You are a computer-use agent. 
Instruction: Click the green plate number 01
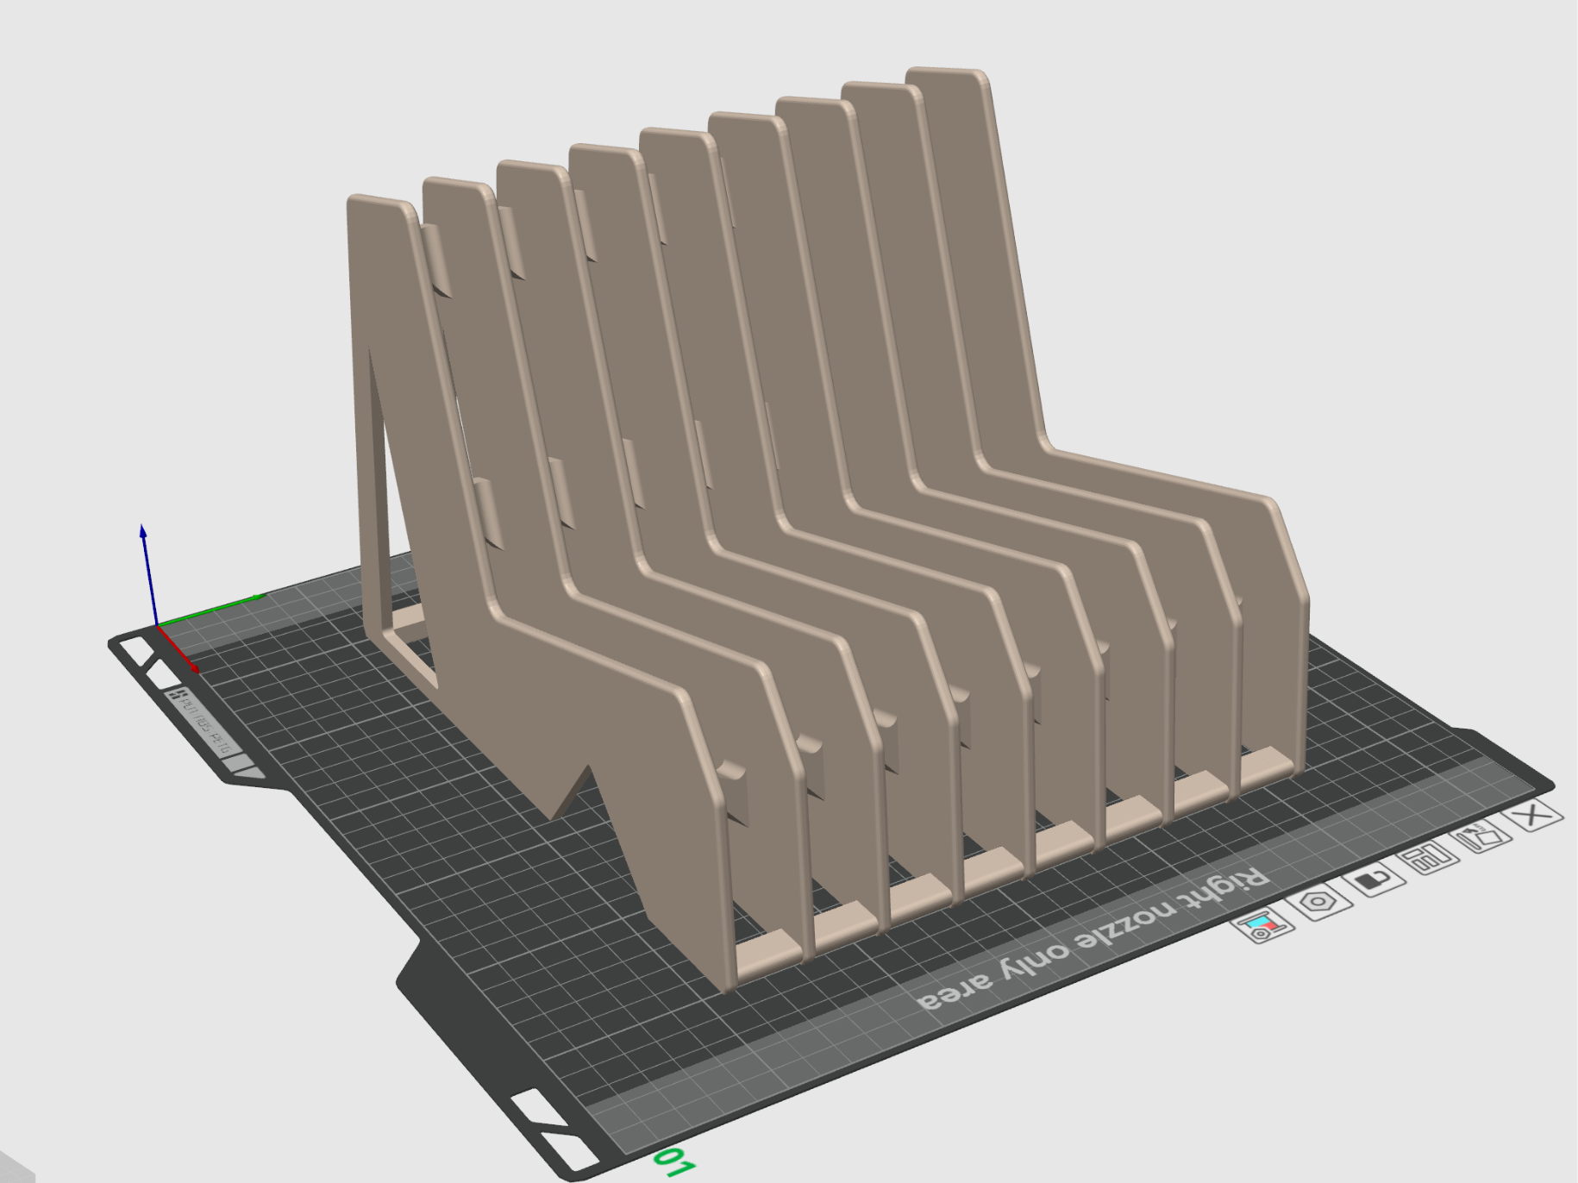click(x=674, y=1162)
